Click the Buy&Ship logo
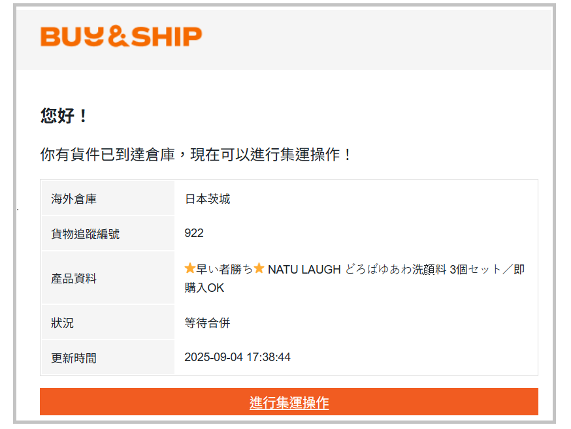Viewport: 571px width, 429px height. (121, 37)
